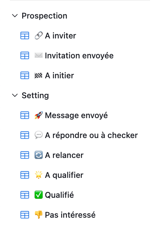This screenshot has width=160, height=228.
Task: Collapse the Setting section chevron
Action: pos(15,95)
